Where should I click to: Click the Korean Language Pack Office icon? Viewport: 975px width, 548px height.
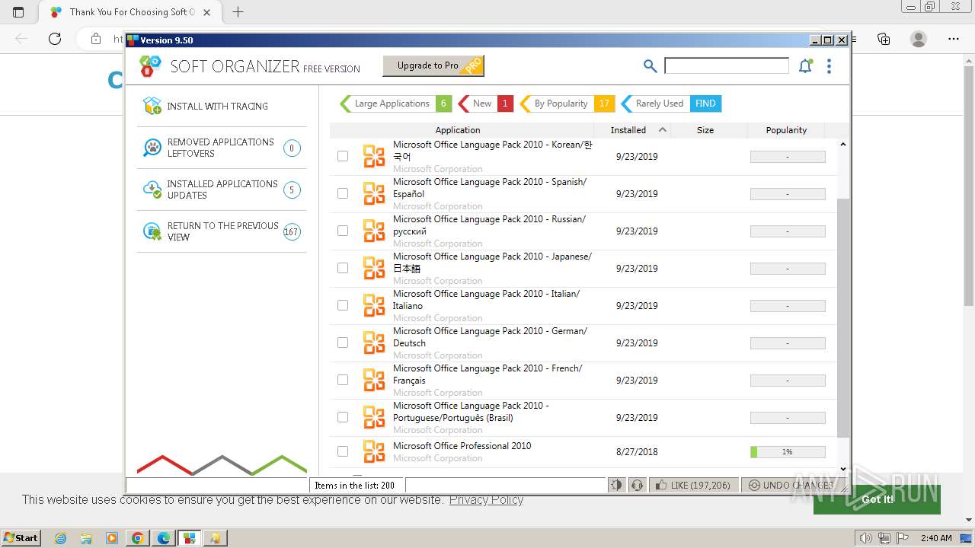coord(374,156)
